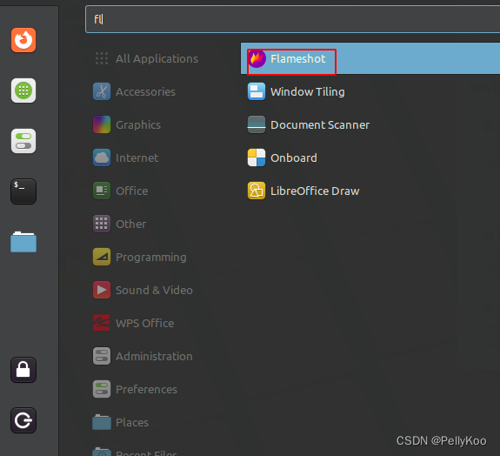The image size is (500, 456).
Task: Click the Places folder icon
Action: point(102,422)
